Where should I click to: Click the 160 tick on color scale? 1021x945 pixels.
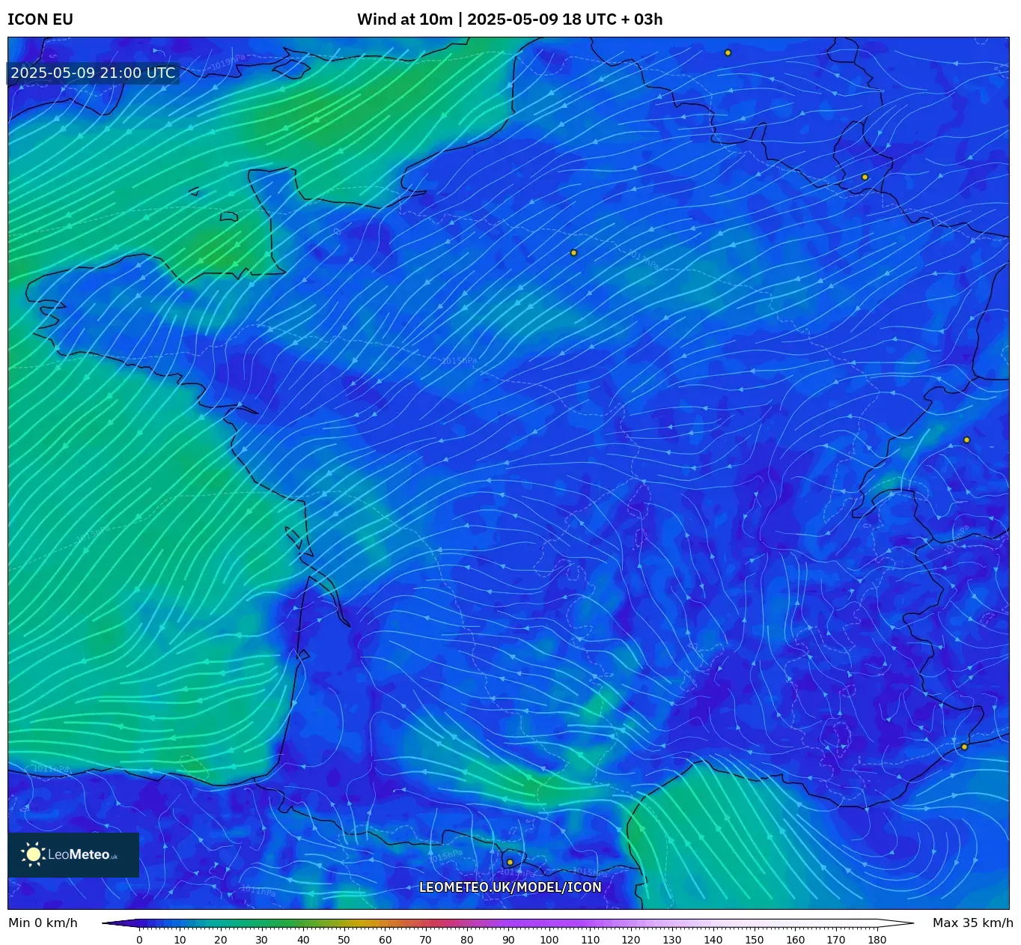795,940
